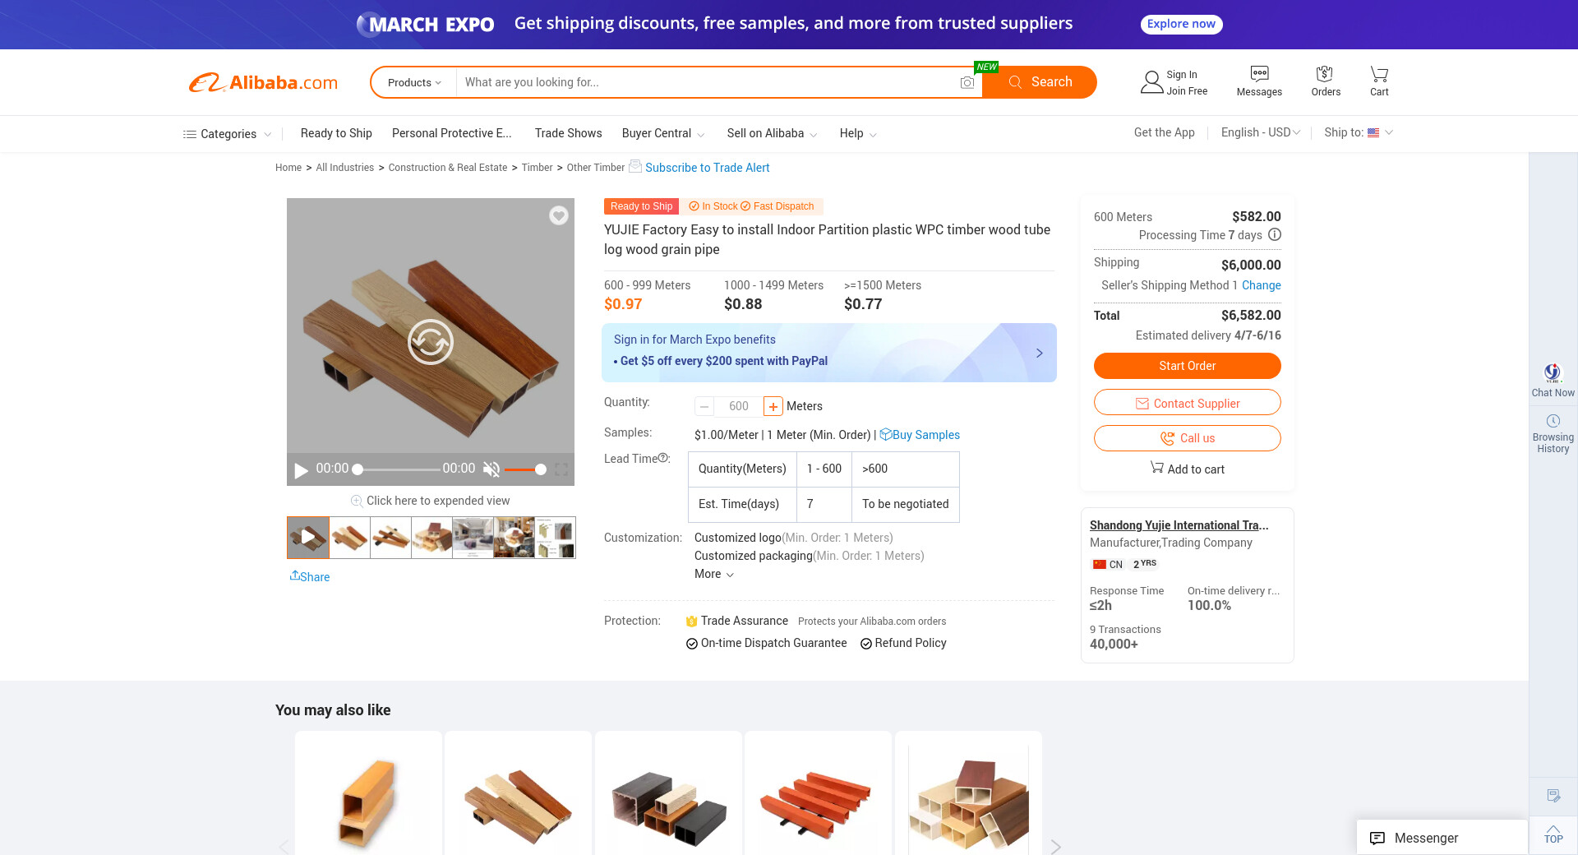Click the Buy Samples link
Viewport: 1578px width, 855px height.
pyautogui.click(x=925, y=435)
